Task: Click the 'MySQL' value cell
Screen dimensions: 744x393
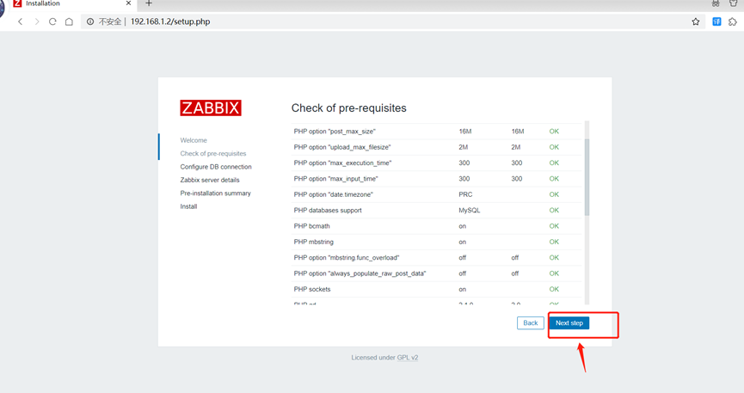Action: [470, 211]
